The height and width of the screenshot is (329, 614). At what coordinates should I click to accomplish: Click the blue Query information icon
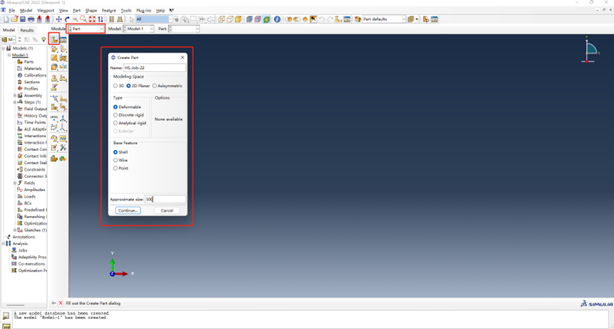pyautogui.click(x=278, y=19)
